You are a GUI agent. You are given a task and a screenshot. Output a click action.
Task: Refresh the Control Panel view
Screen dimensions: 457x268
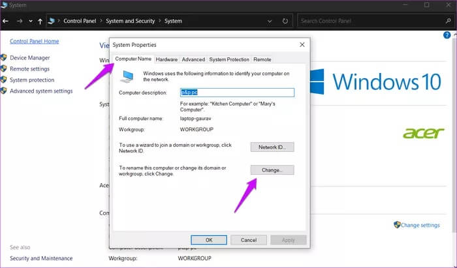pyautogui.click(x=285, y=22)
